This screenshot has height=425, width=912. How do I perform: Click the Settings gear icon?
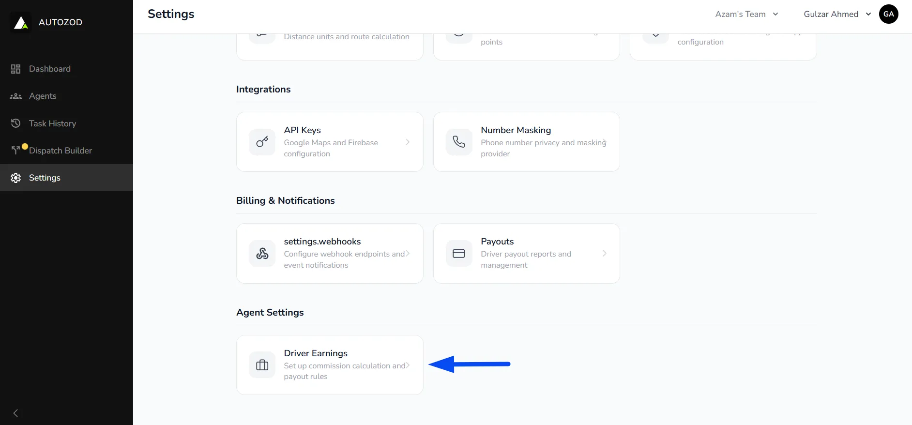(16, 178)
